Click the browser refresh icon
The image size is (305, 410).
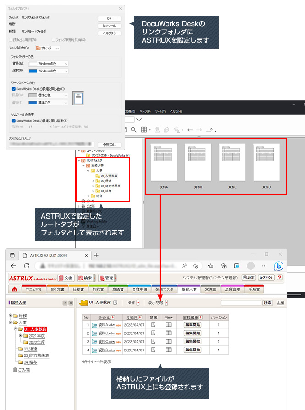[x=27, y=266]
